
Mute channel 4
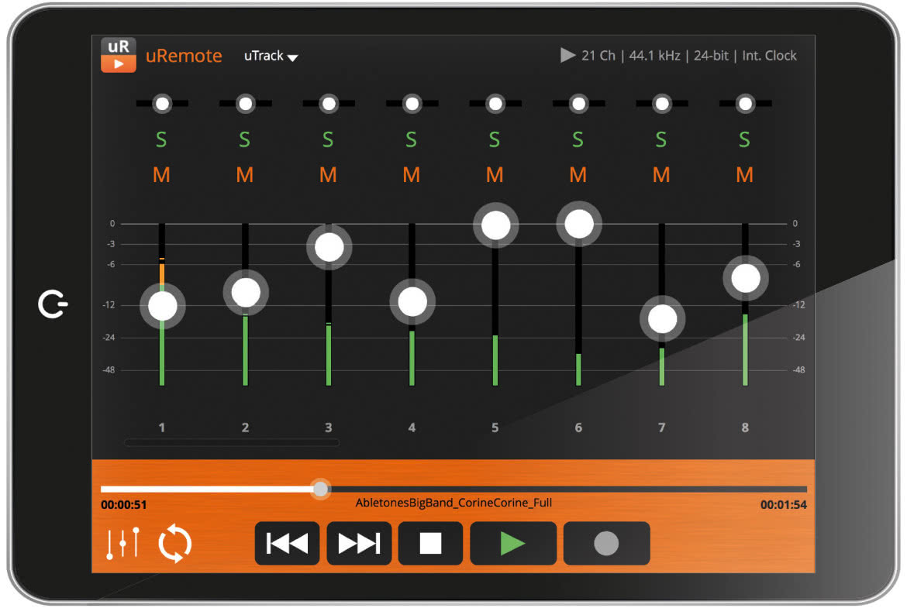pos(412,174)
